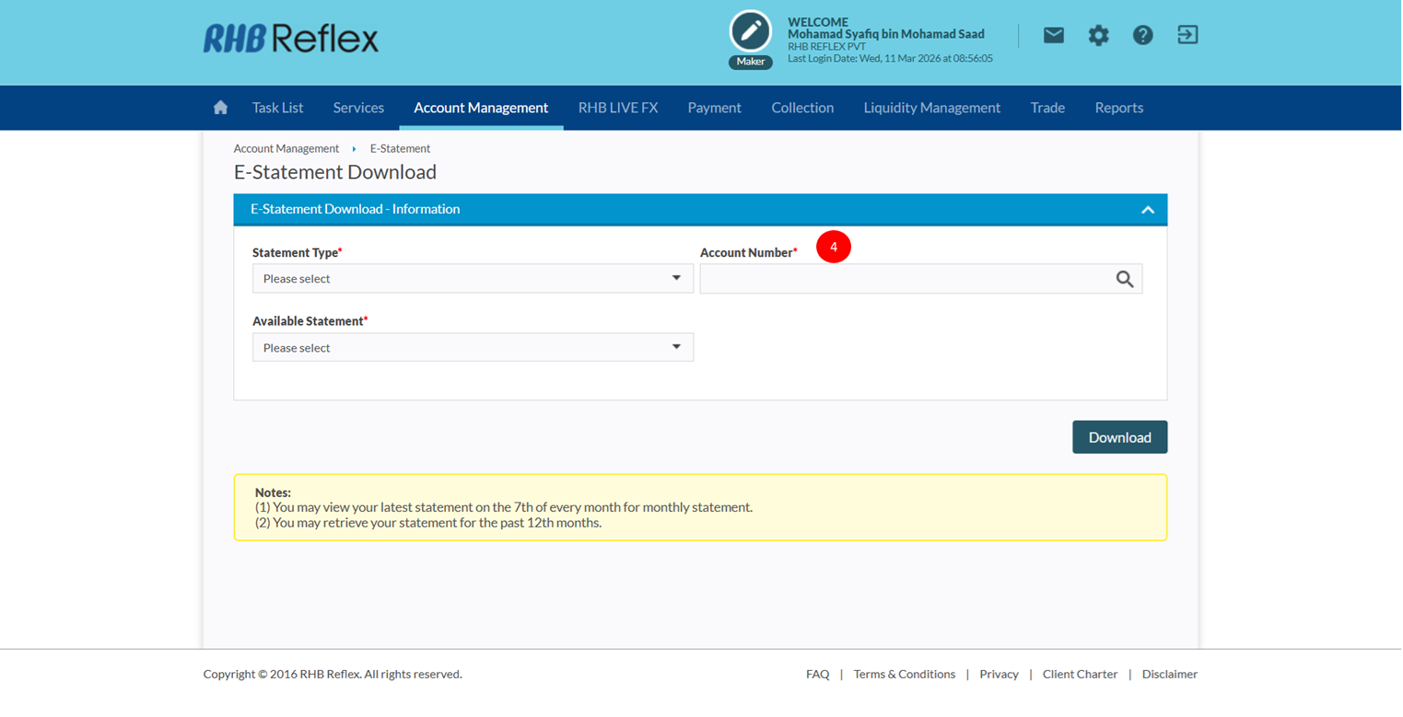Open the Payment menu
1403x717 pixels.
point(714,108)
